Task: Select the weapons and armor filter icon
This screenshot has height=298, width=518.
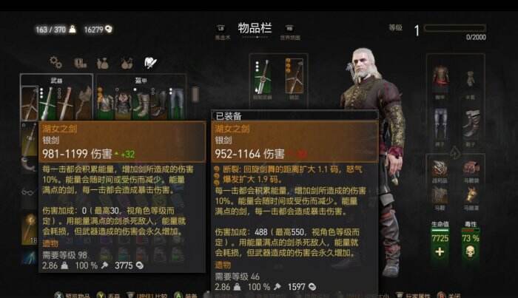Action: click(x=150, y=63)
